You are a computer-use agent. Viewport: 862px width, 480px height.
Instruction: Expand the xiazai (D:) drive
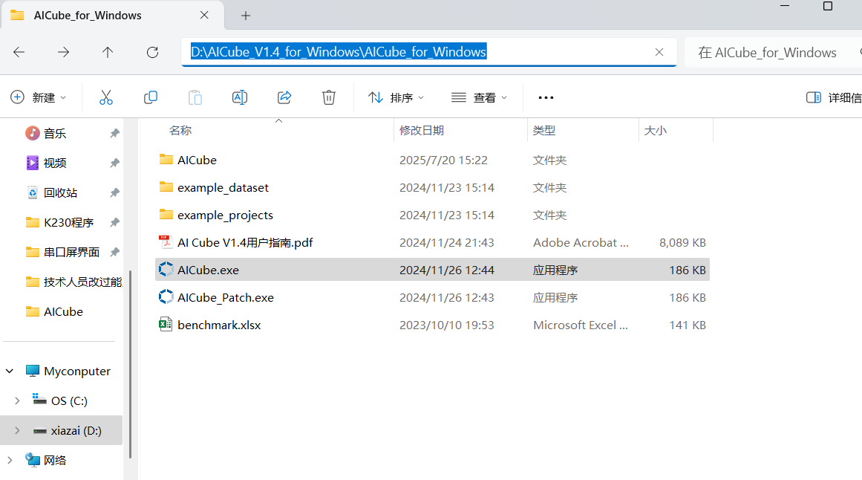(x=17, y=430)
